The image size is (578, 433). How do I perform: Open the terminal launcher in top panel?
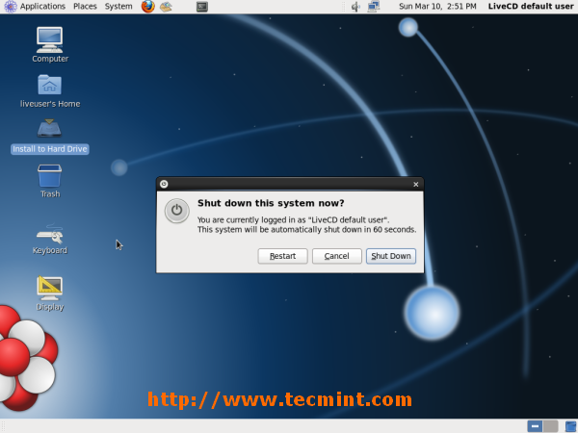click(x=202, y=7)
